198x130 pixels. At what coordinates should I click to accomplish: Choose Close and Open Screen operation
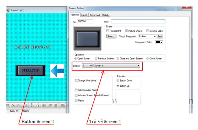118,59
